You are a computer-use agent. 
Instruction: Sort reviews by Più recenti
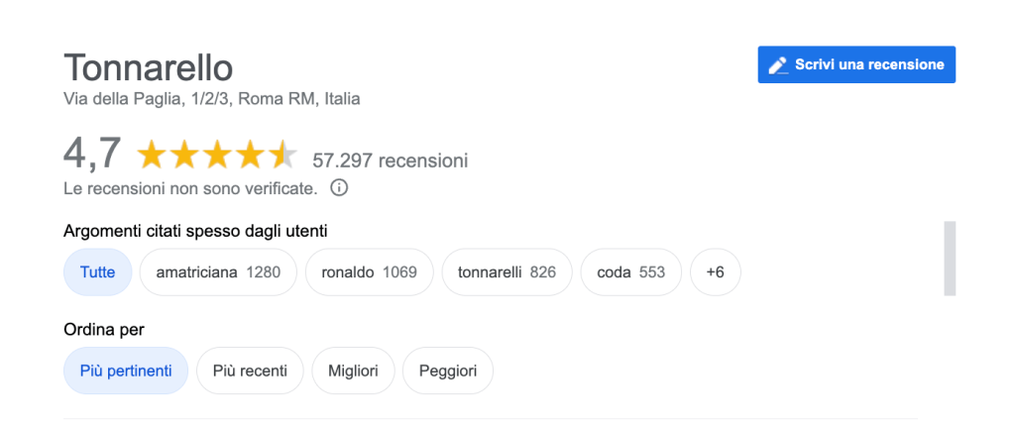[x=250, y=372]
